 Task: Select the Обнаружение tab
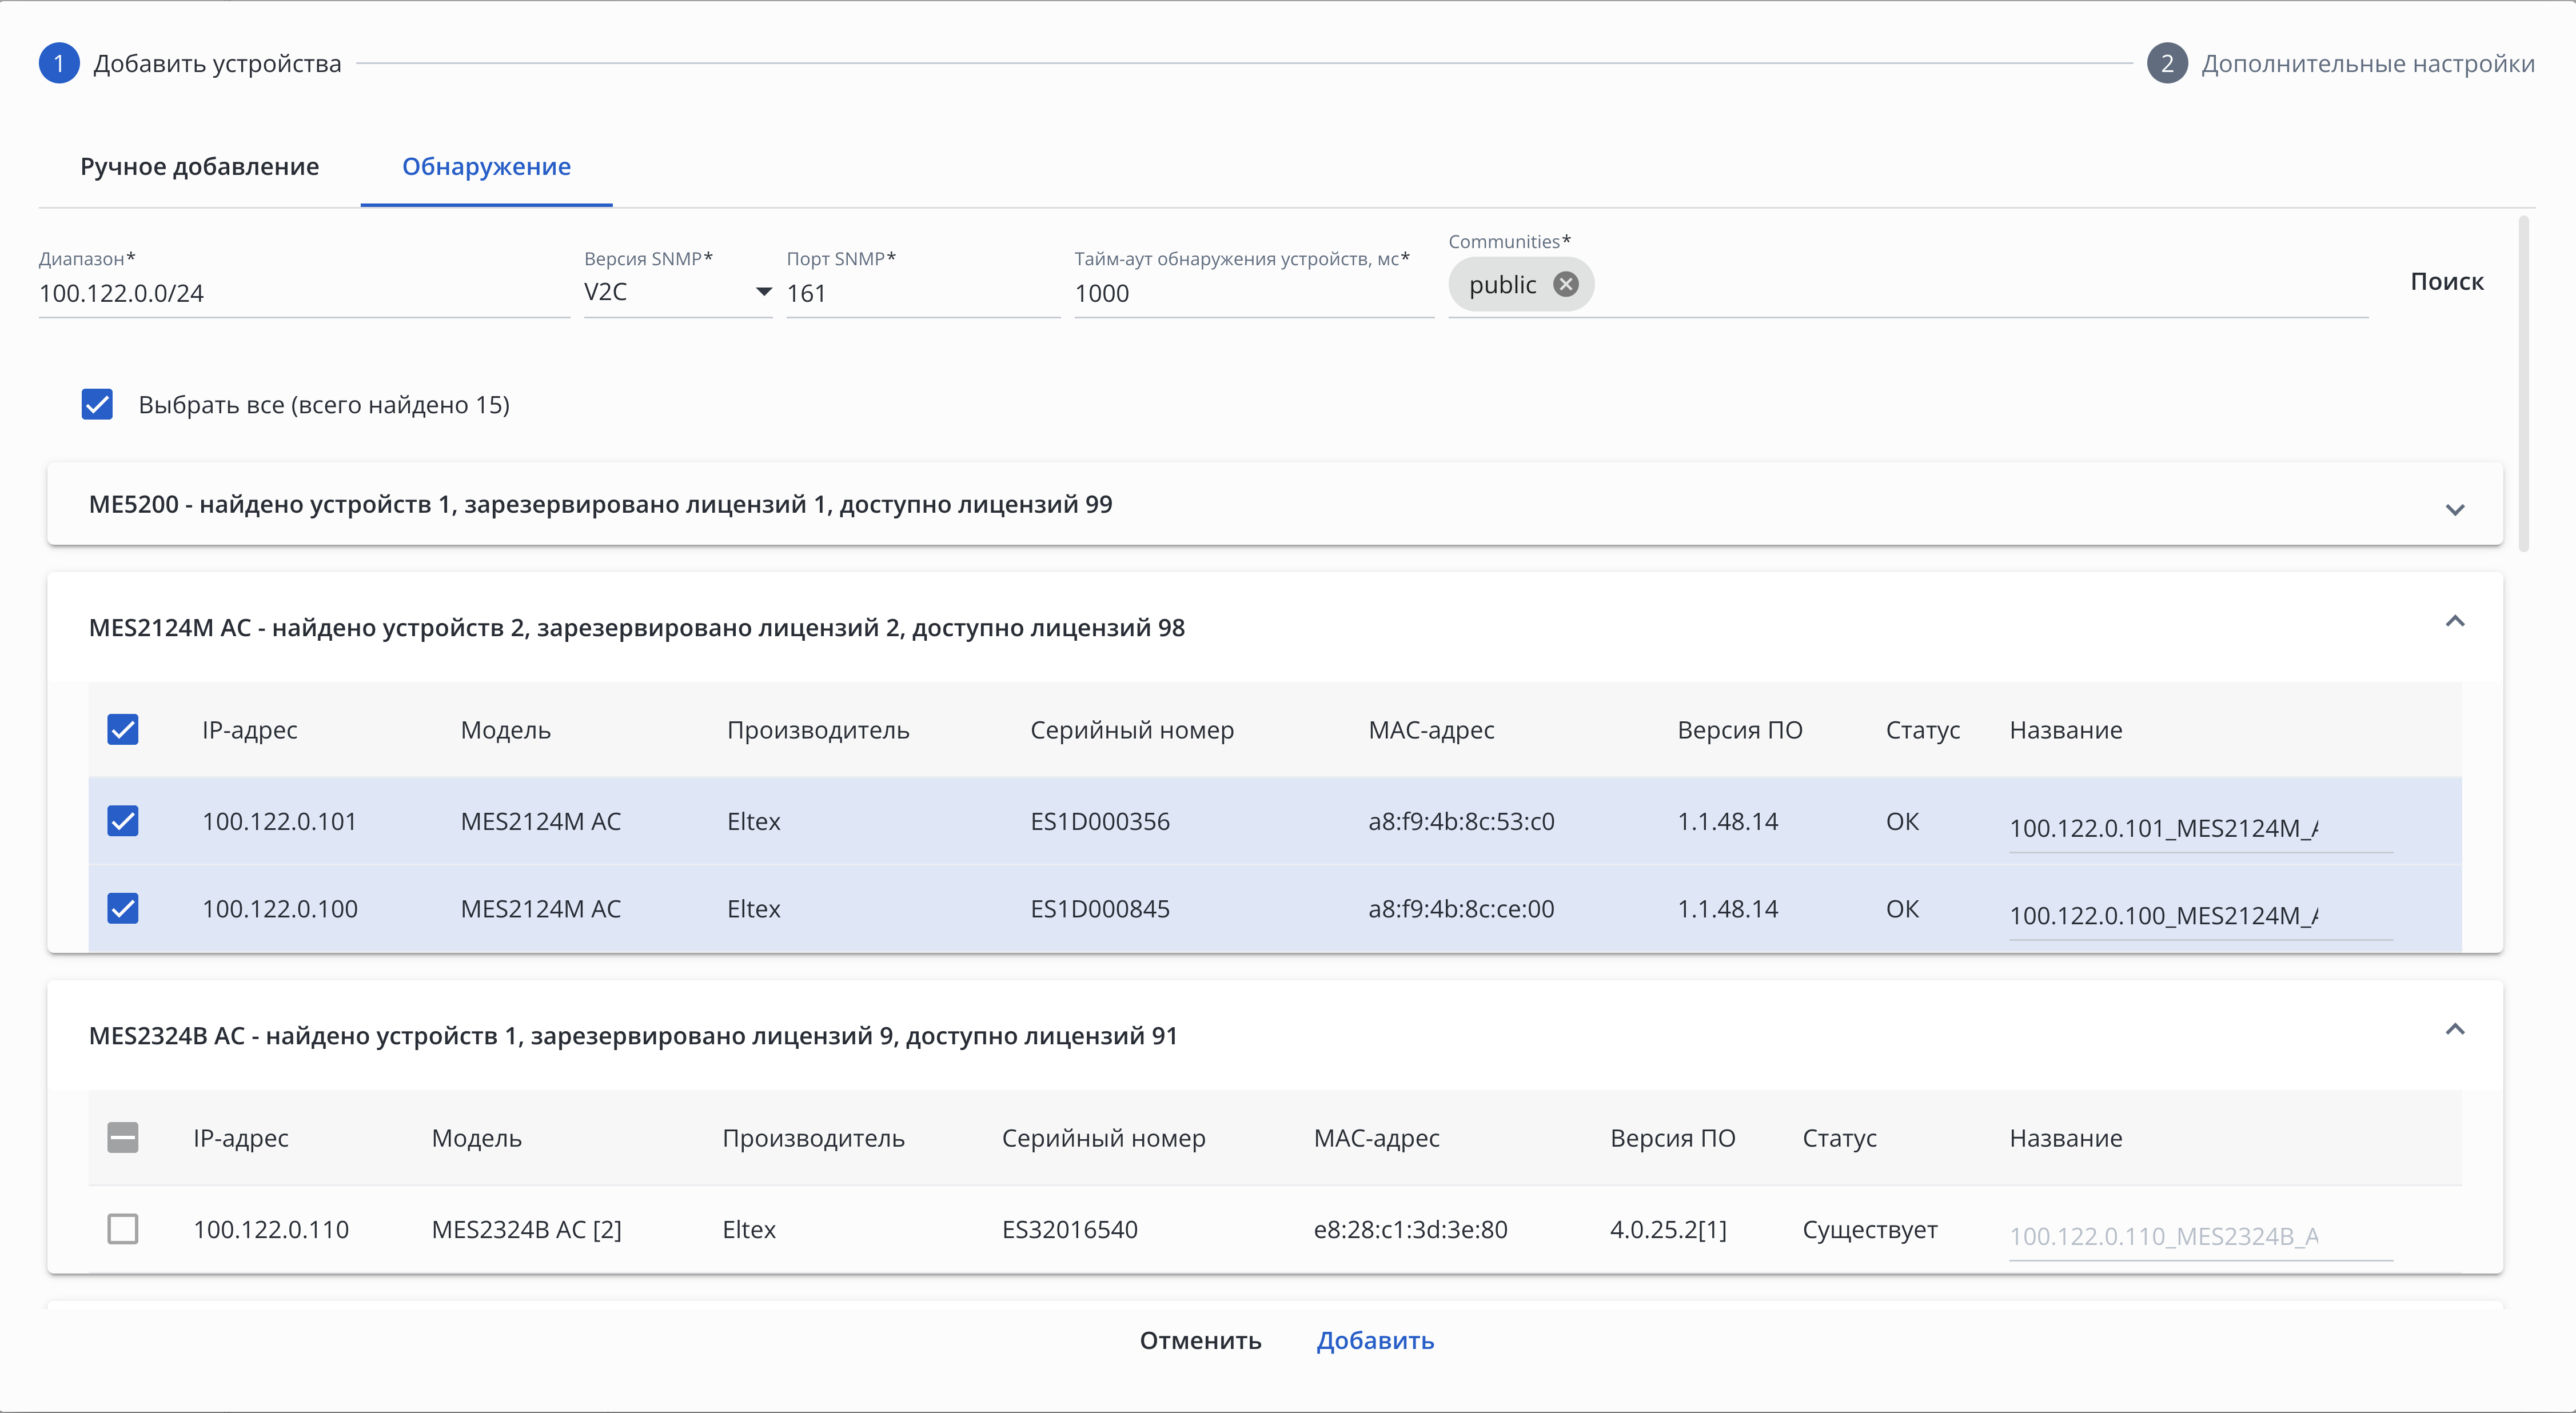(x=486, y=167)
